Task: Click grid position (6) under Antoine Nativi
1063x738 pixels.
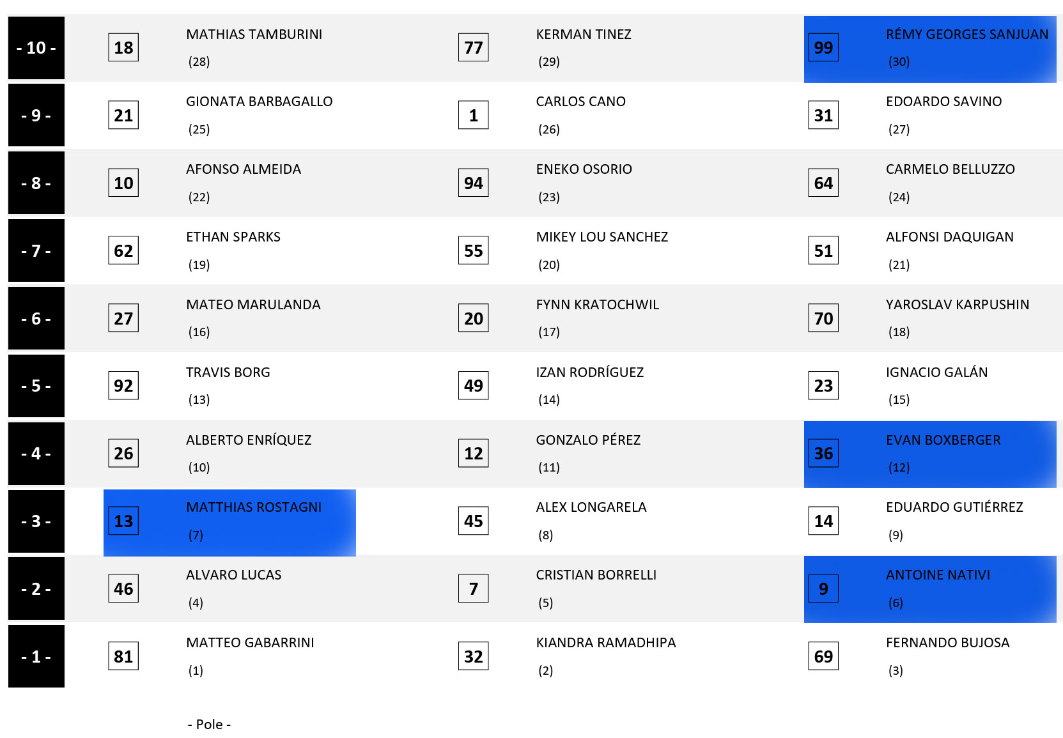Action: click(896, 603)
